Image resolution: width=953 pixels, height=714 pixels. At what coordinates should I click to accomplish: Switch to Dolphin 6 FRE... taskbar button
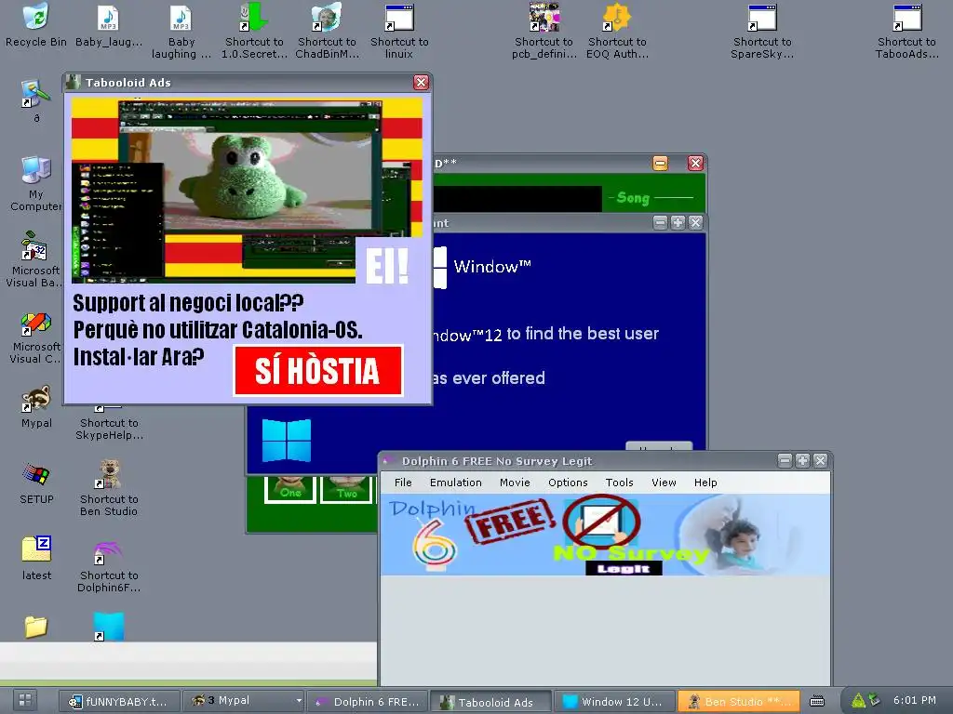(x=368, y=701)
